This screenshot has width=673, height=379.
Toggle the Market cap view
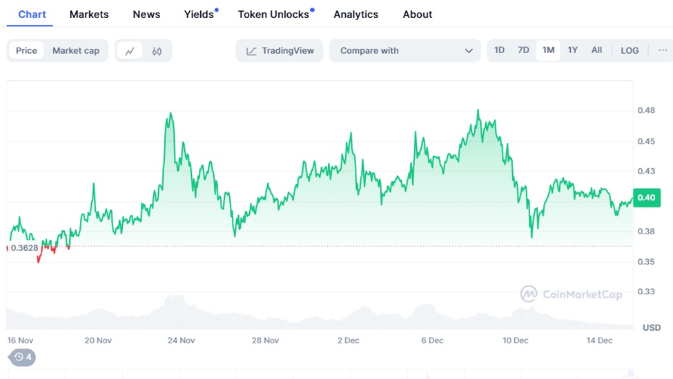pyautogui.click(x=76, y=50)
